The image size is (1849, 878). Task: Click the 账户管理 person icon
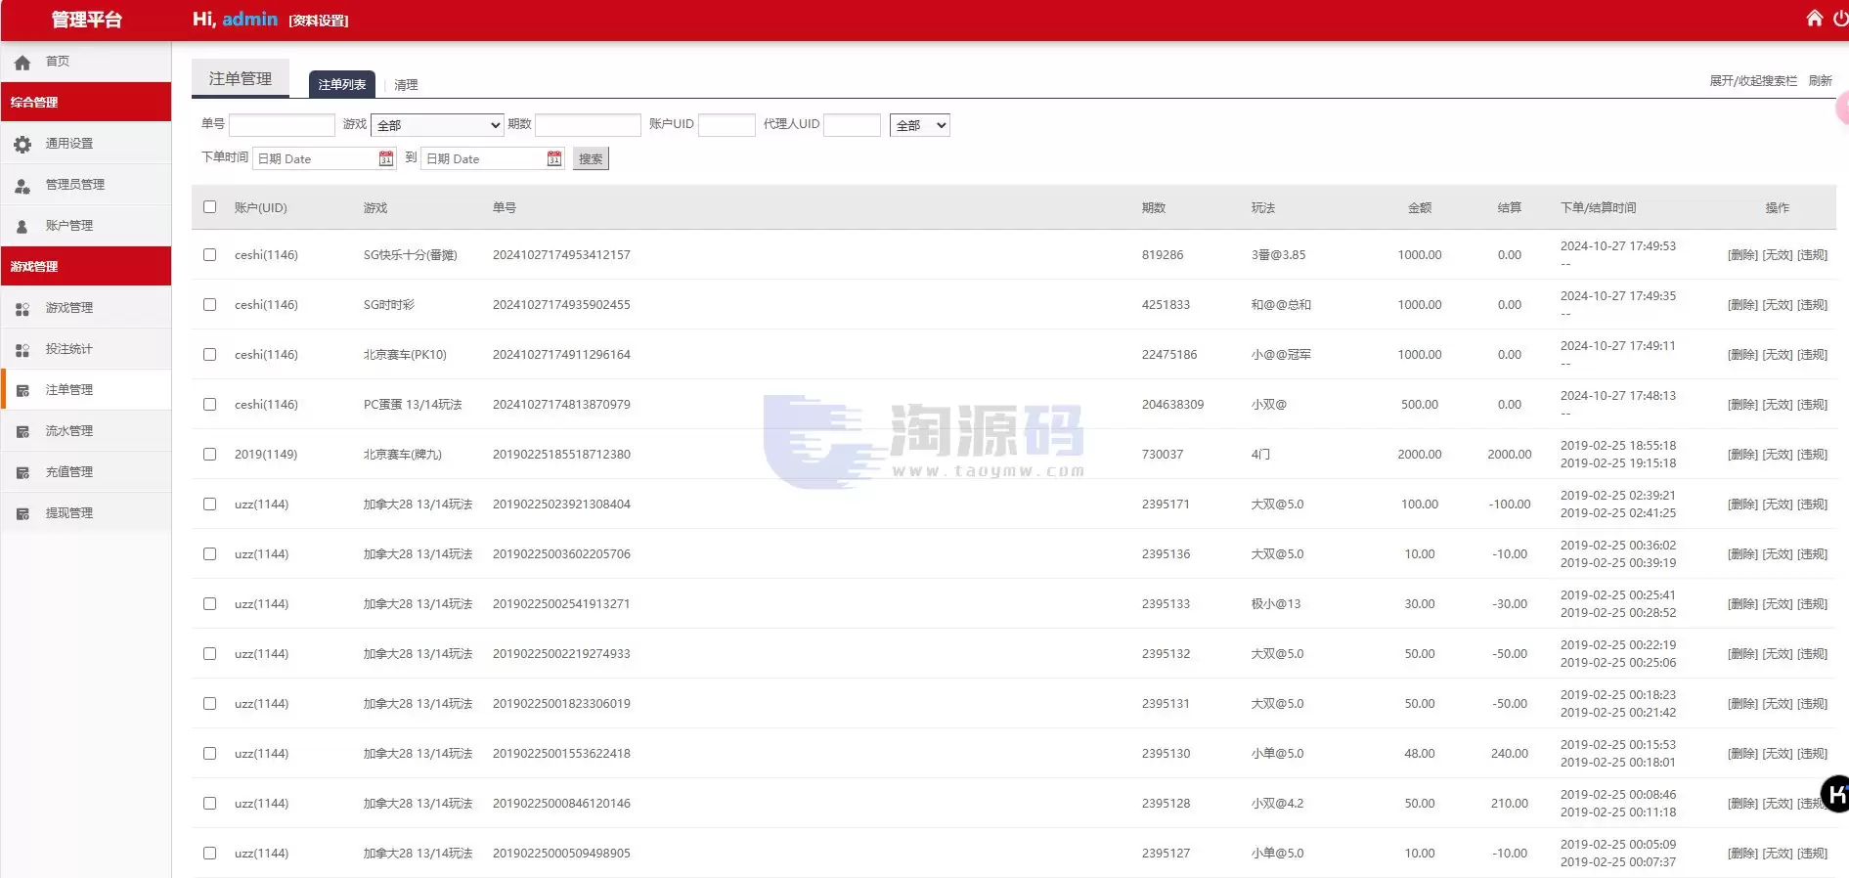[x=22, y=226]
